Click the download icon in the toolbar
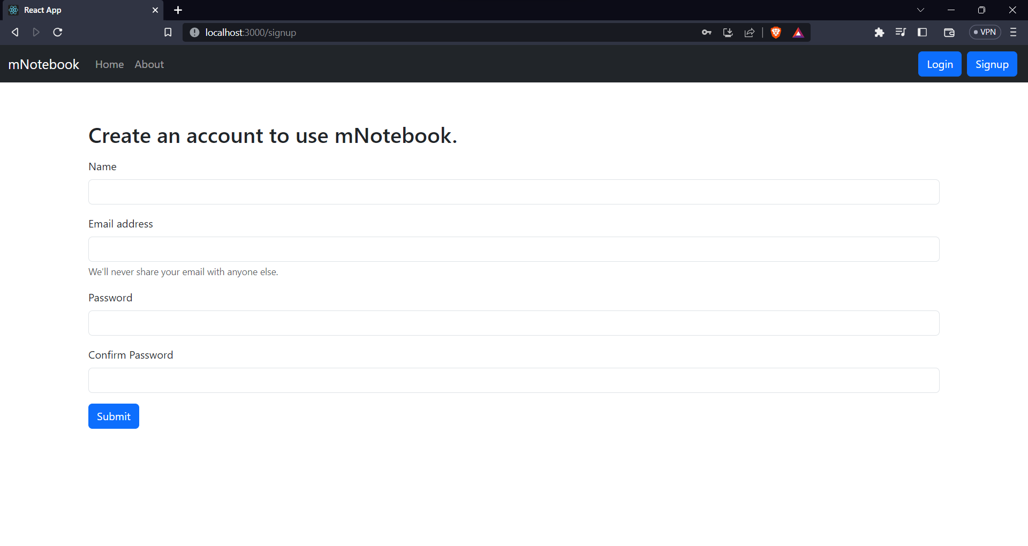This screenshot has width=1028, height=546. (728, 32)
